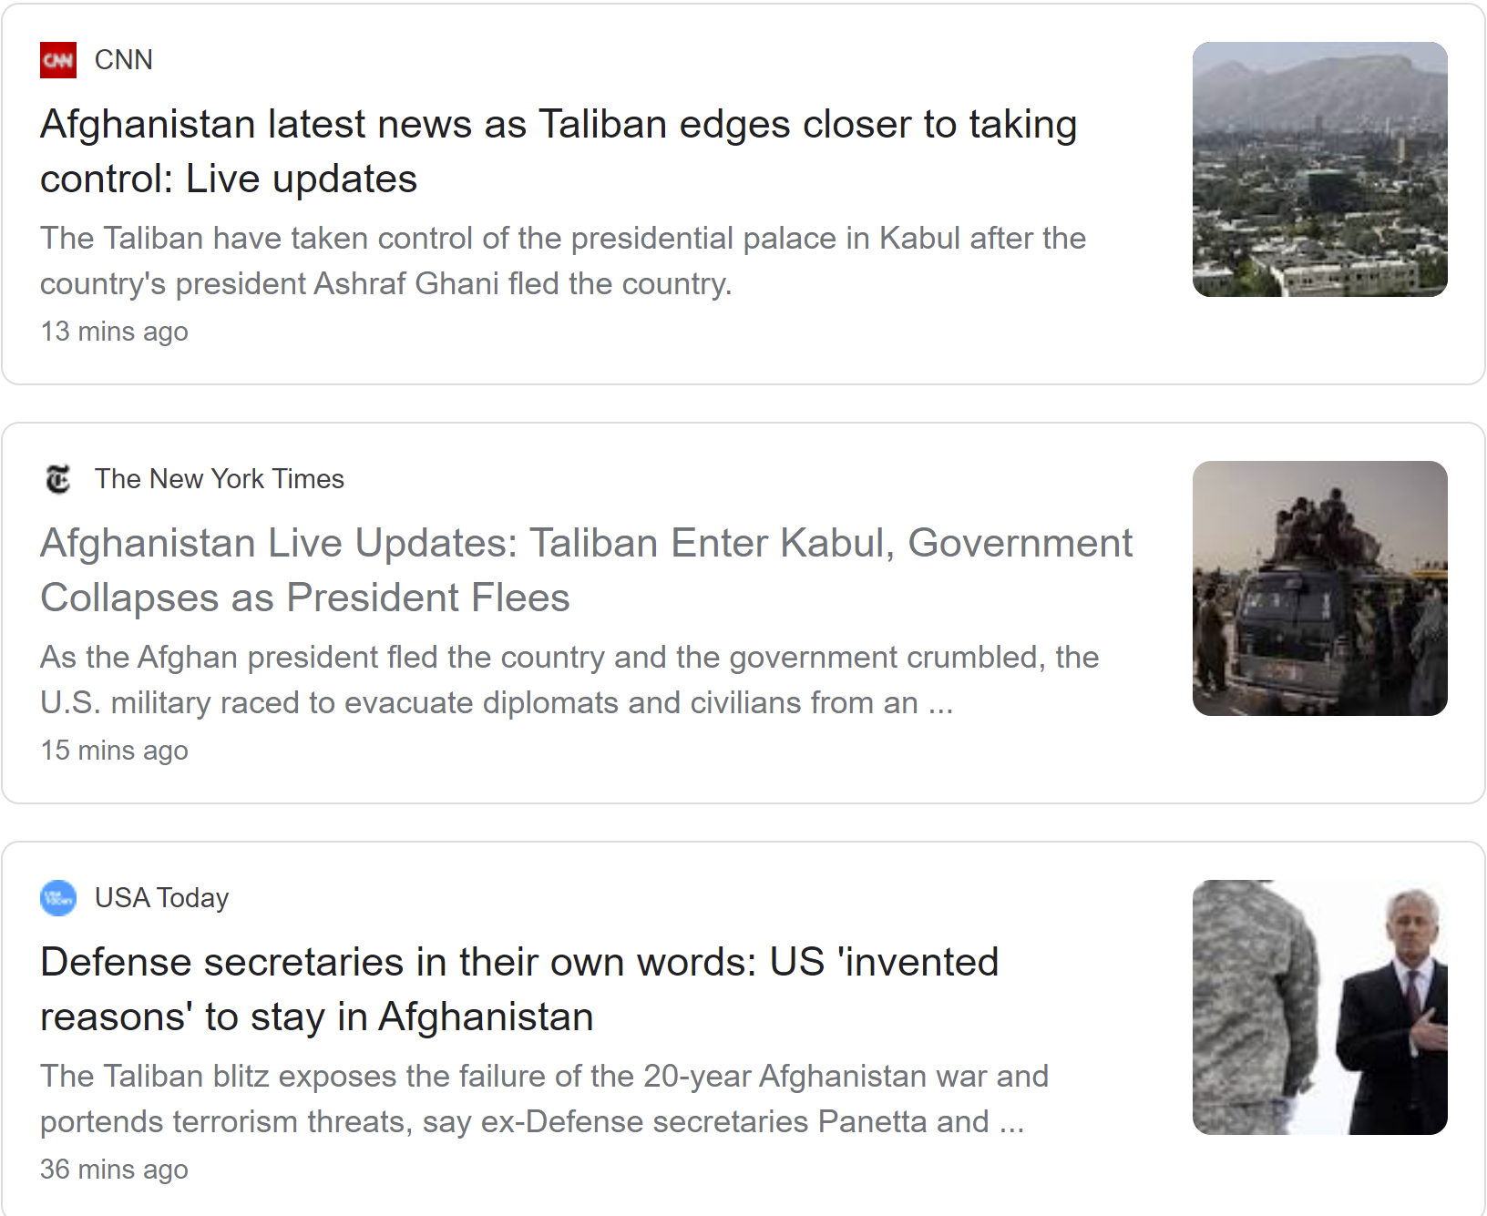Open 'Afghanistan Live Updates: Taliban Enter Kabul' headline

click(586, 570)
